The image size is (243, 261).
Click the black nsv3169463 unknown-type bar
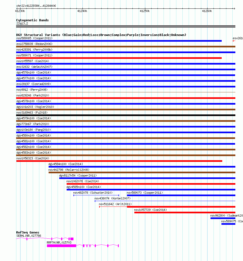coord(126,115)
